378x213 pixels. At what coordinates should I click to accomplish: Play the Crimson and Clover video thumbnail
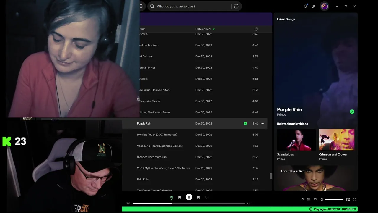pyautogui.click(x=337, y=140)
